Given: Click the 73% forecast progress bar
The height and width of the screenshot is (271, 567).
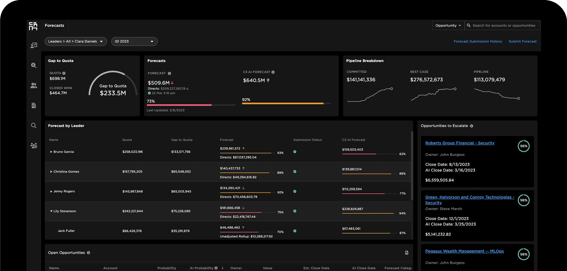Looking at the screenshot, I should [191, 105].
